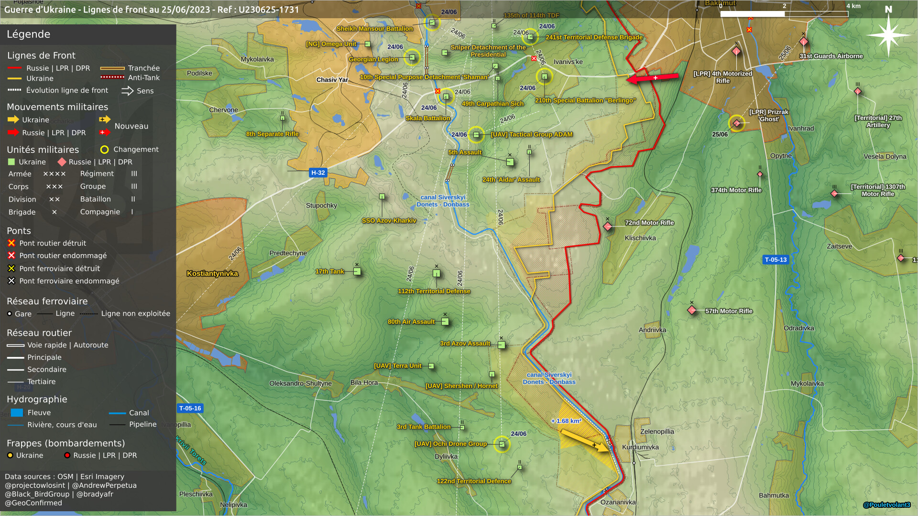Click the Georgian Legion circled unit marker

click(412, 58)
